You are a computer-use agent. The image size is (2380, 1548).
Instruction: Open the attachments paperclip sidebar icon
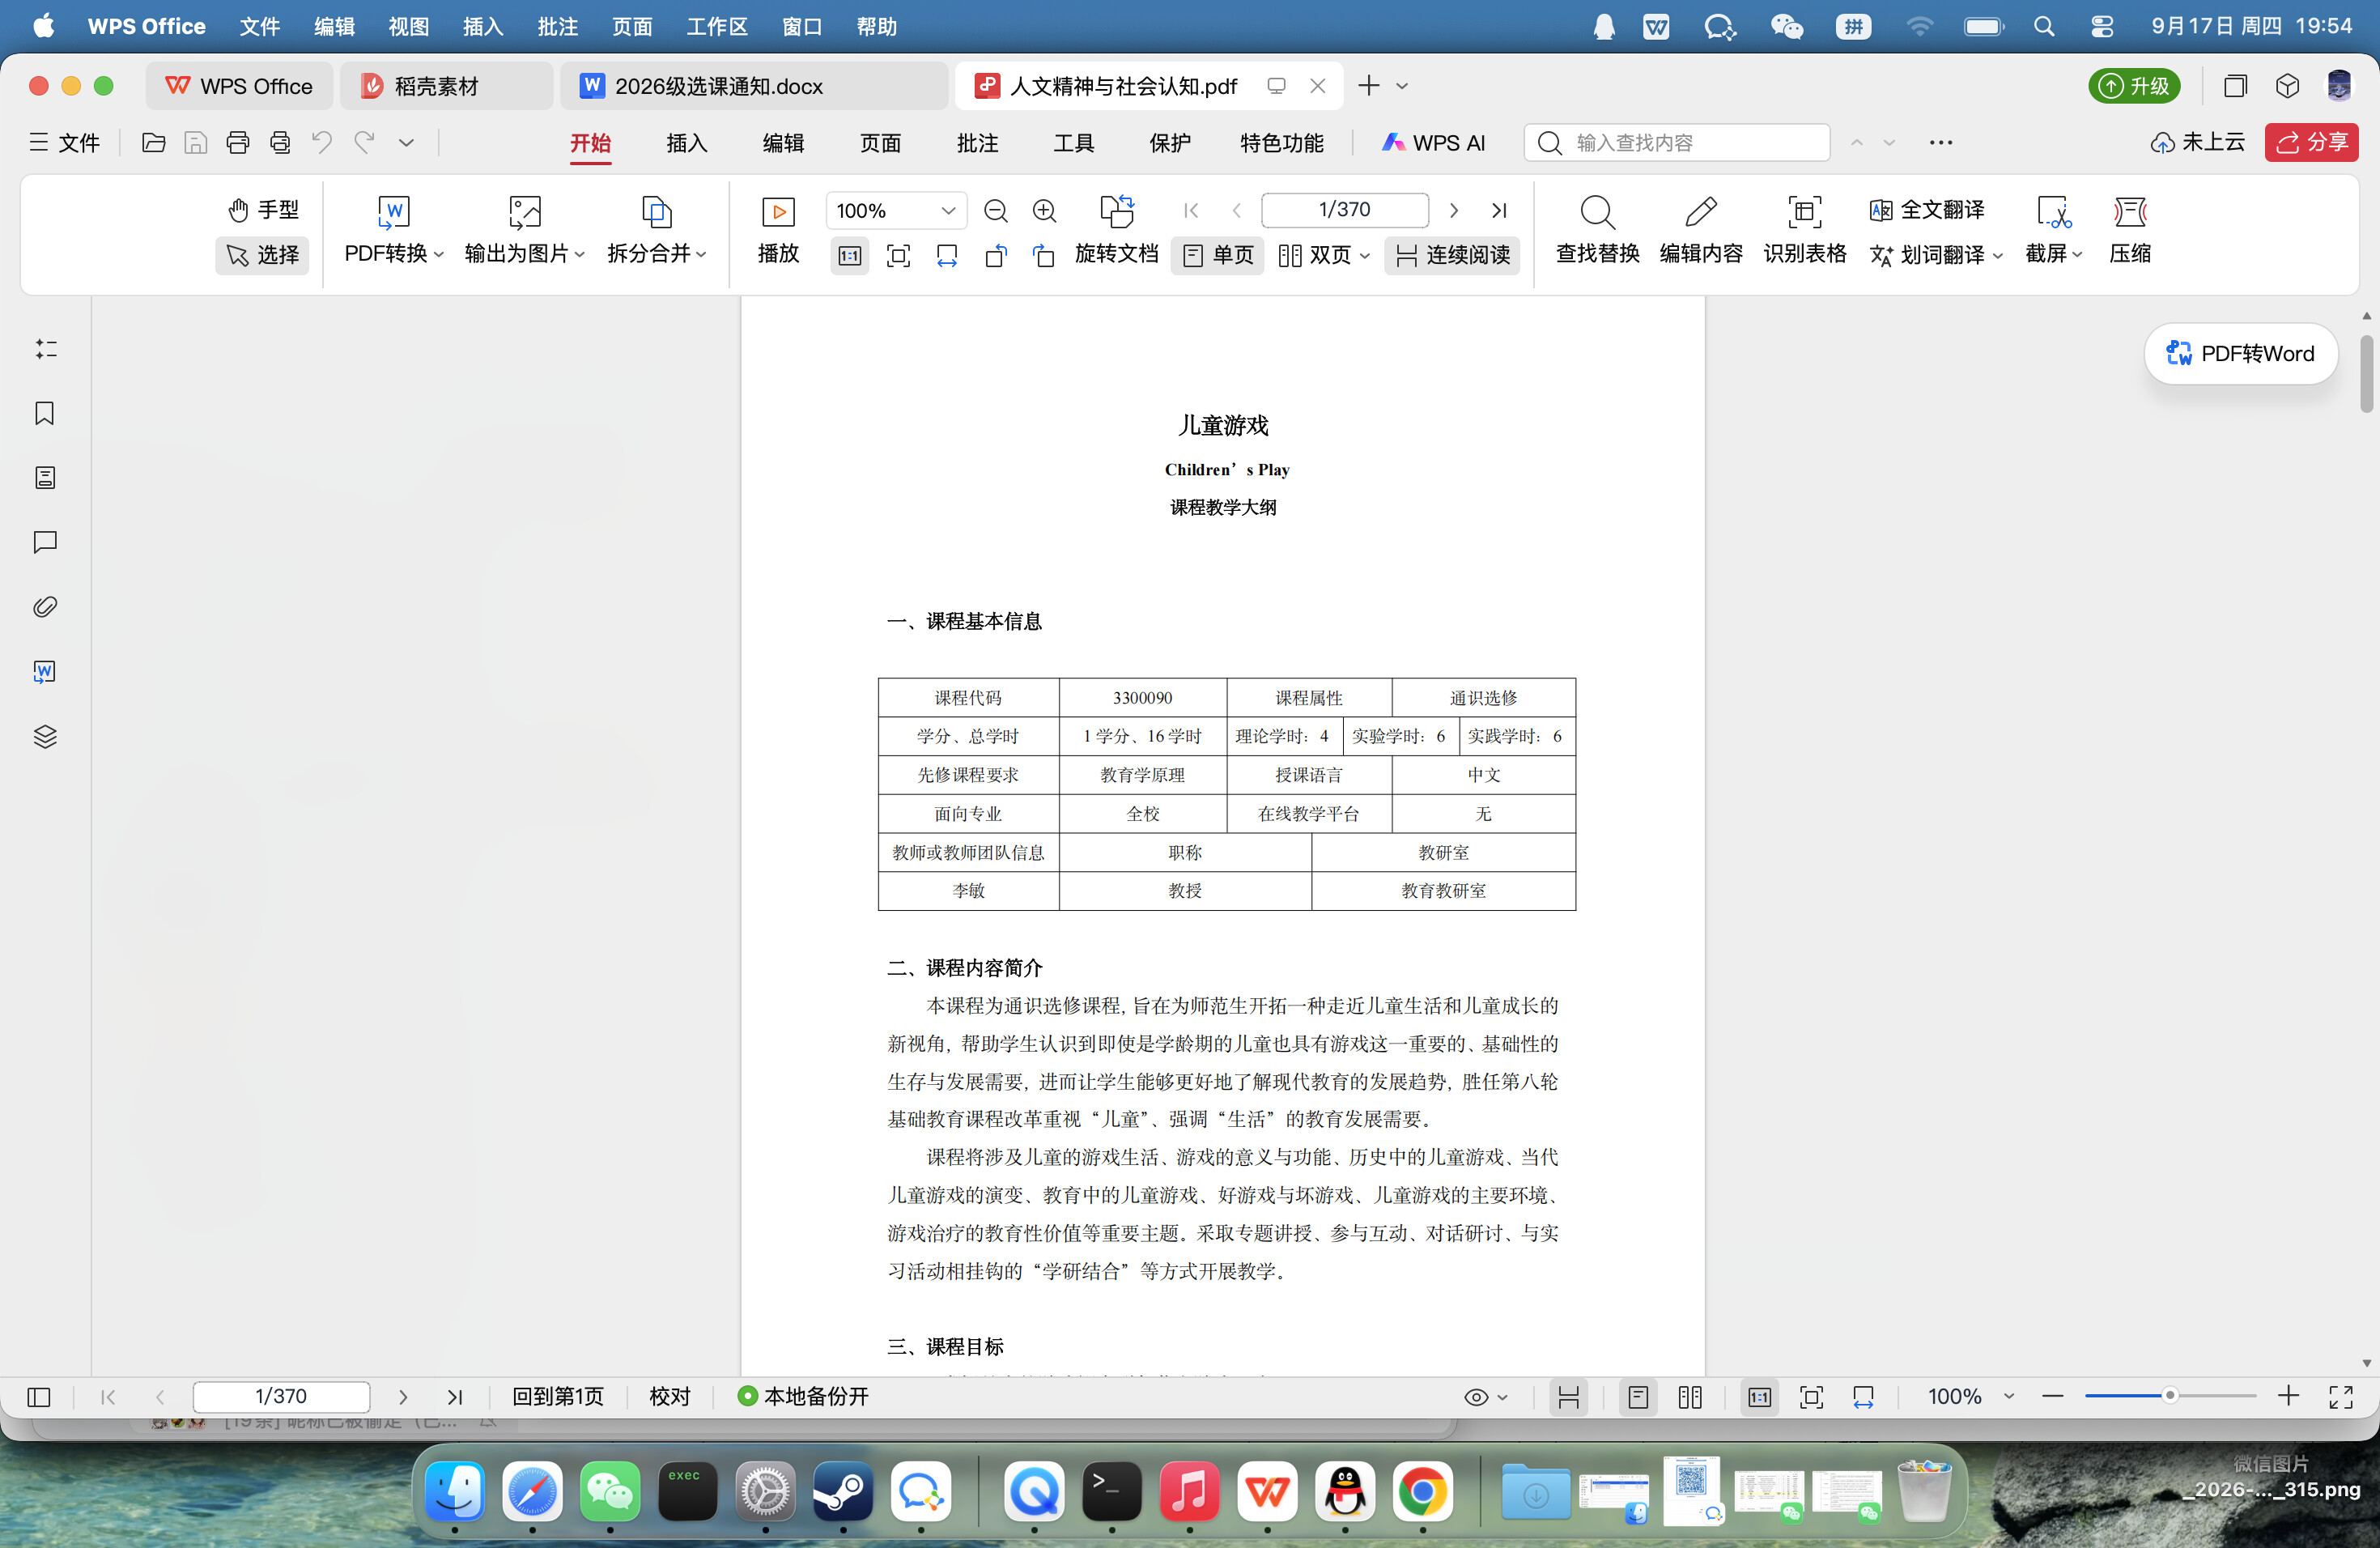(45, 607)
